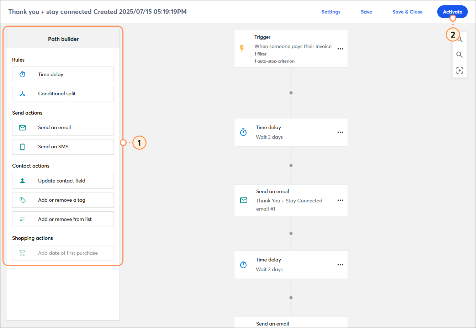Open the three-dot menu on Wait 2 days card

pyautogui.click(x=340, y=265)
